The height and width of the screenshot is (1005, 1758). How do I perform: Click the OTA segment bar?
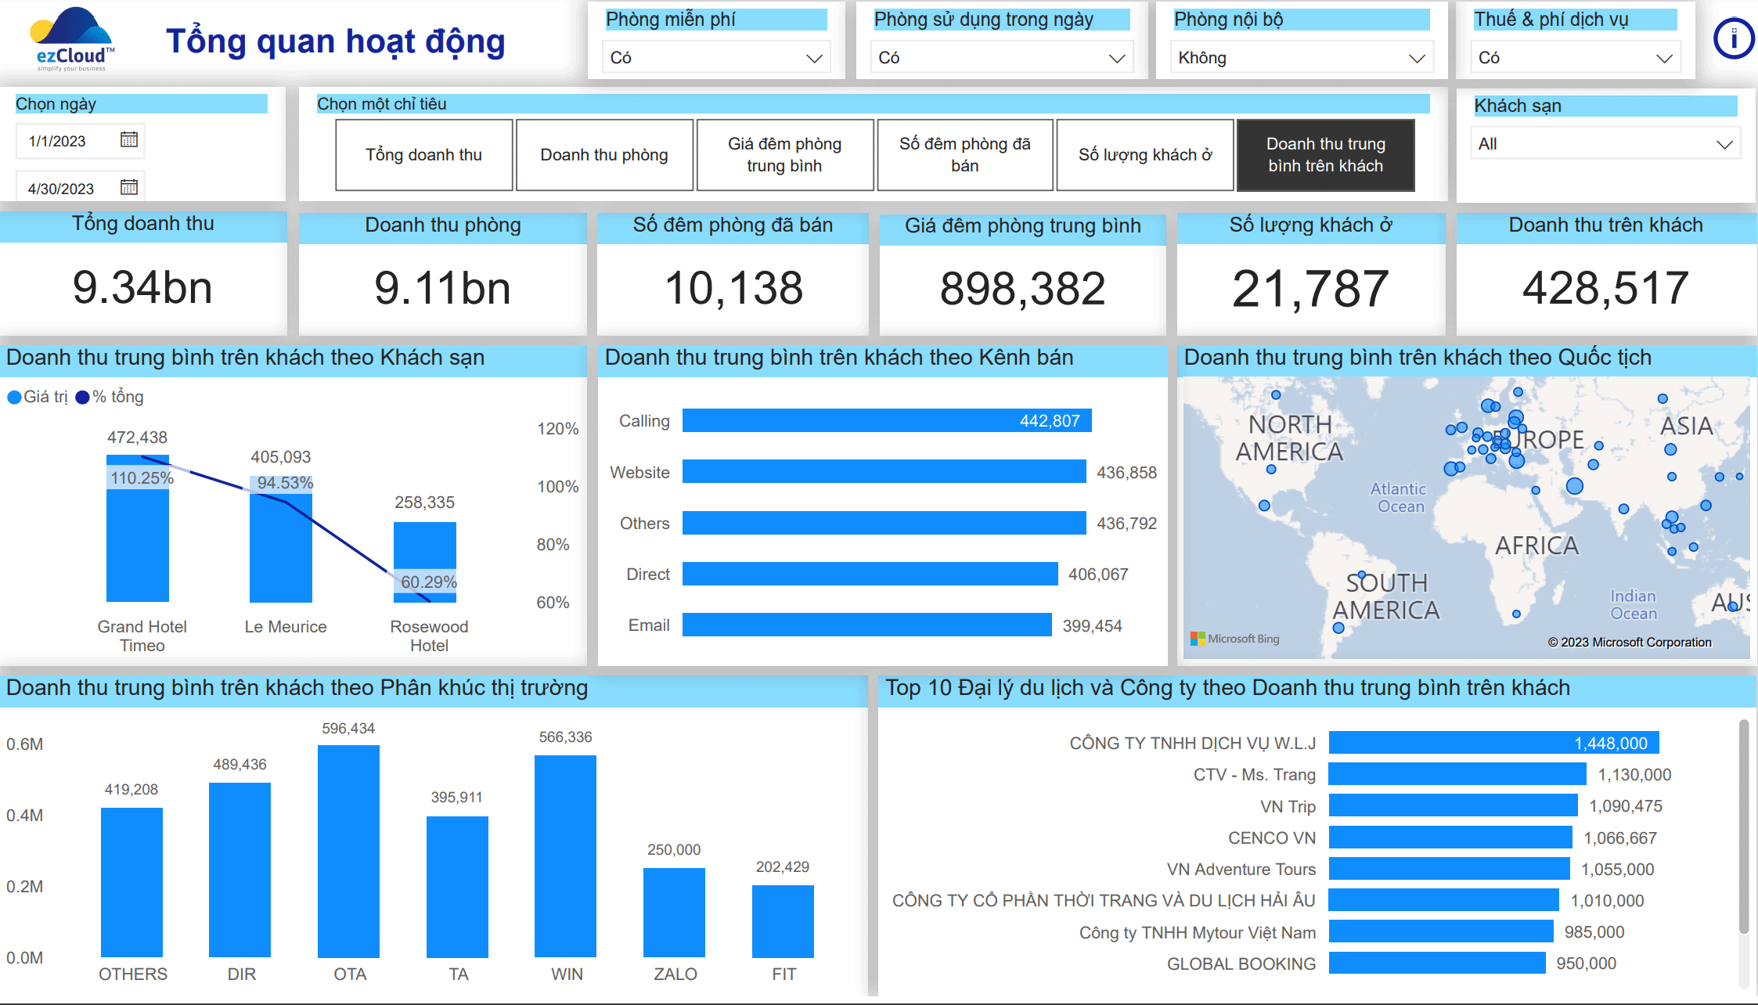349,852
